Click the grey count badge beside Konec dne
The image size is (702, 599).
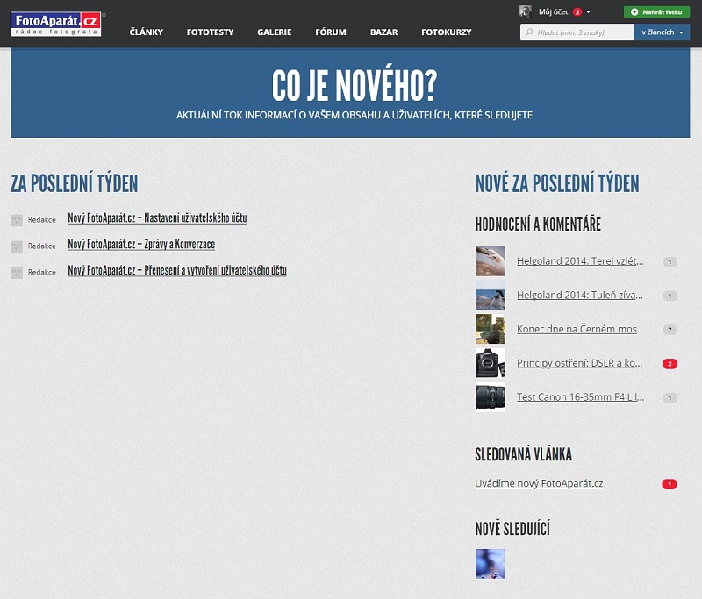point(670,330)
